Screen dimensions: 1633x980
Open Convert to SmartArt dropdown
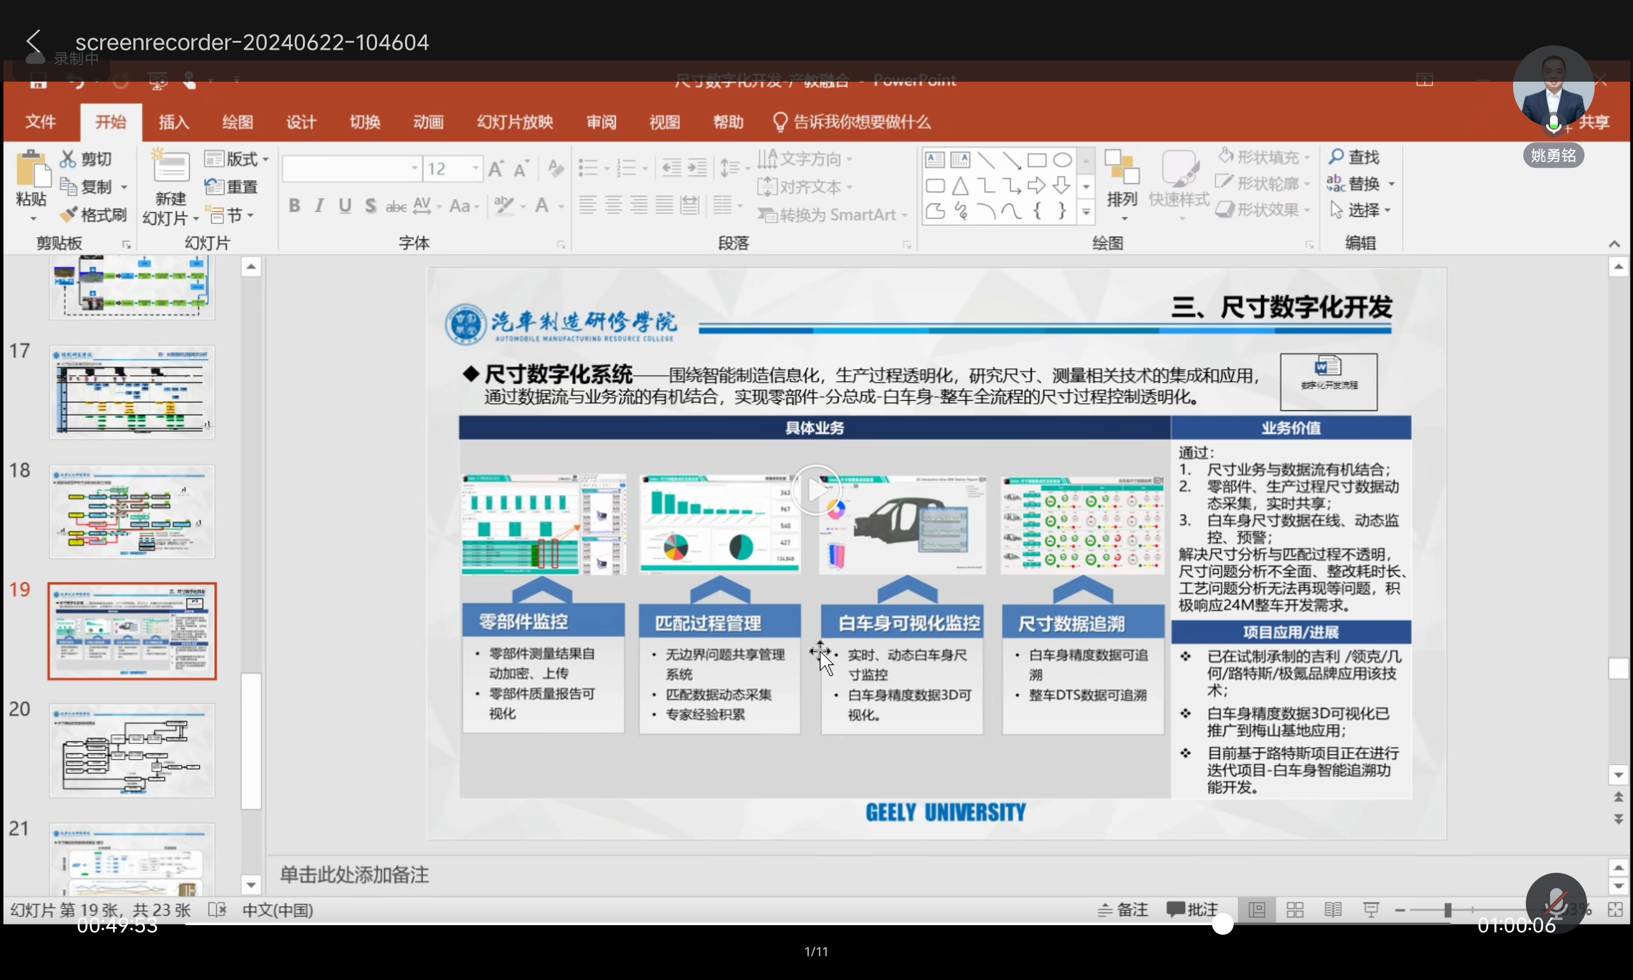(833, 214)
